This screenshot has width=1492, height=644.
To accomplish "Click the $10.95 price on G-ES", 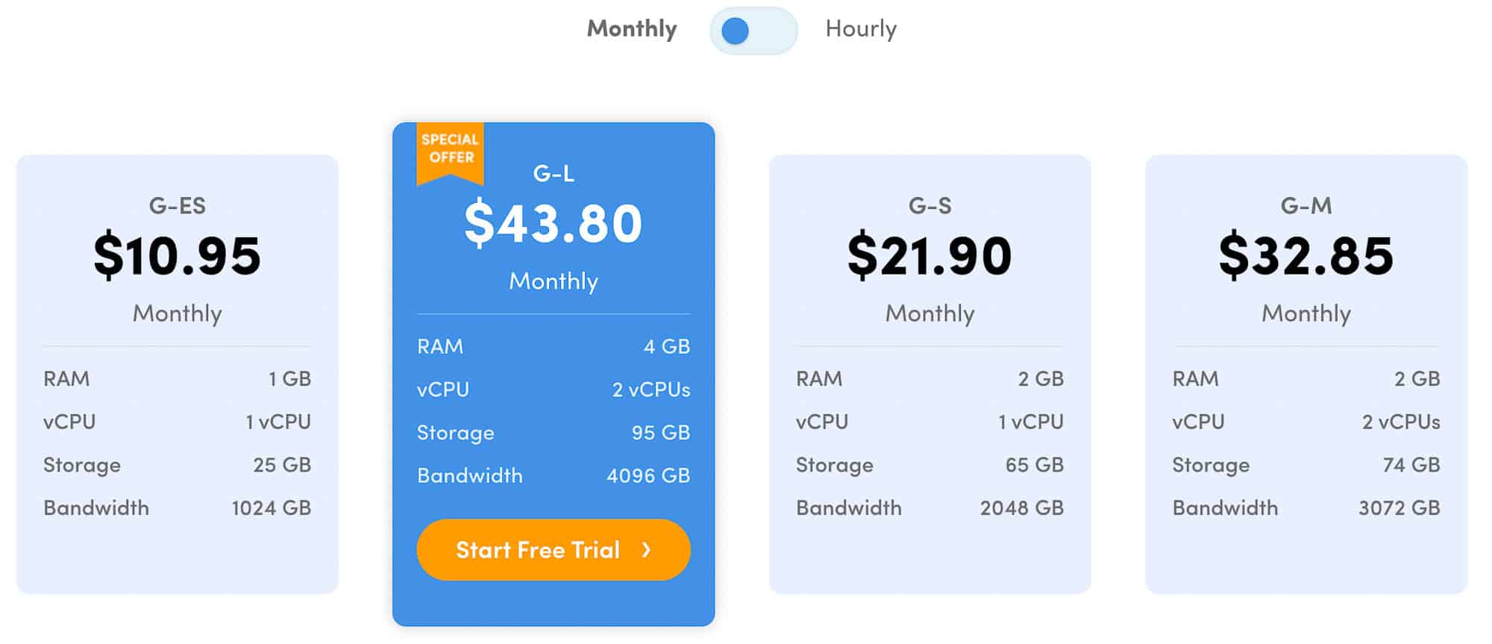I will point(177,256).
